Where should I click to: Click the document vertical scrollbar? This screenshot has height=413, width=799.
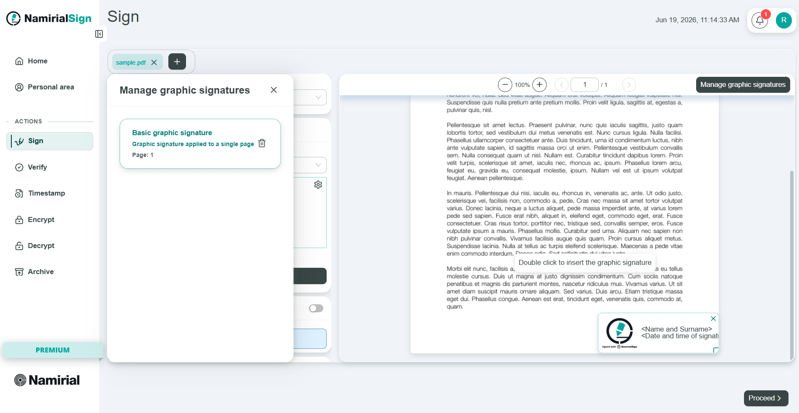pyautogui.click(x=791, y=264)
